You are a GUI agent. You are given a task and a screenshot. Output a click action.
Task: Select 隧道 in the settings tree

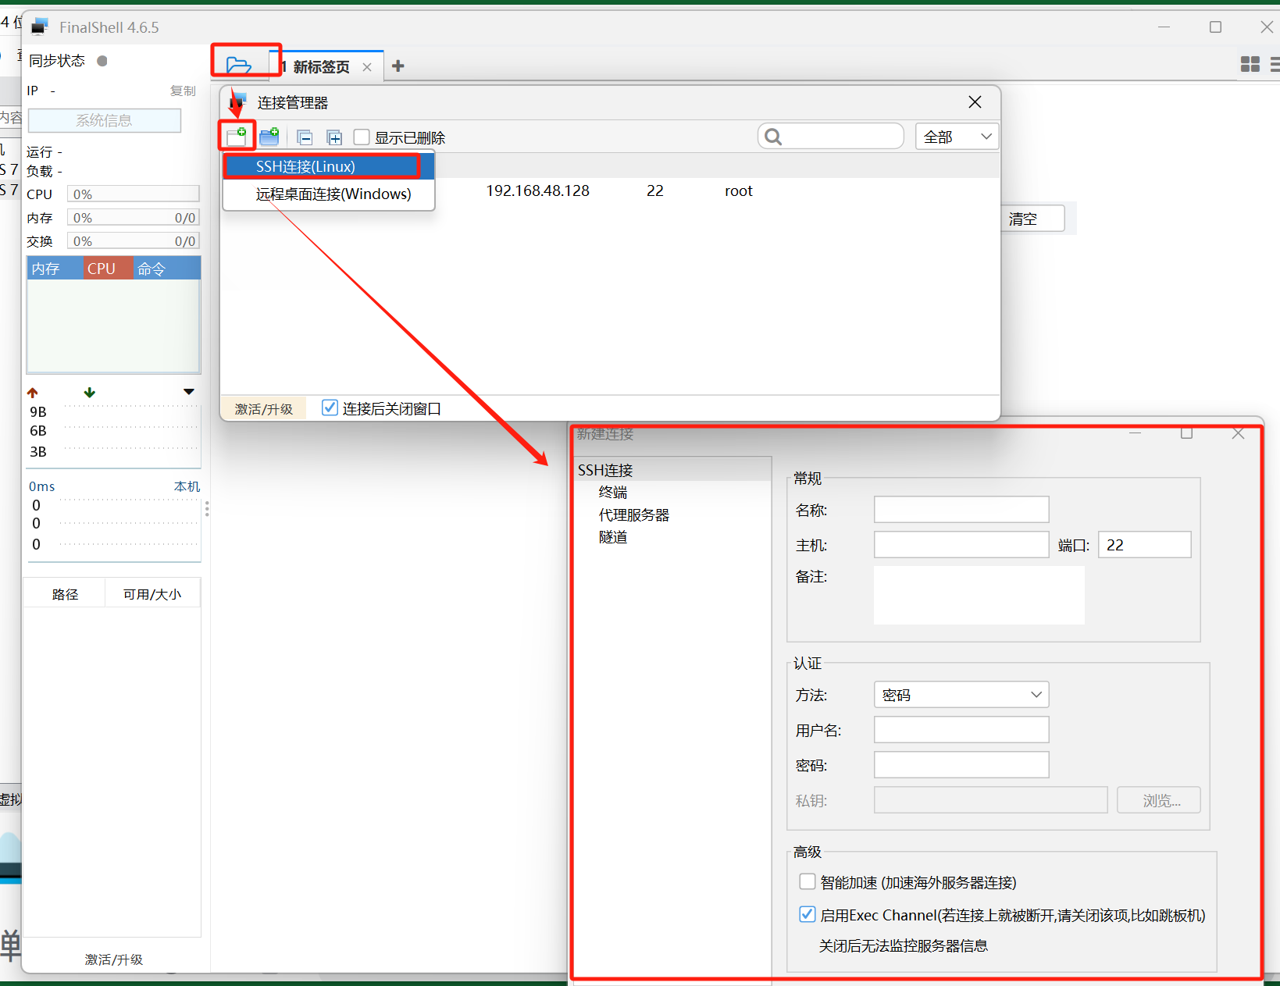[x=613, y=537]
